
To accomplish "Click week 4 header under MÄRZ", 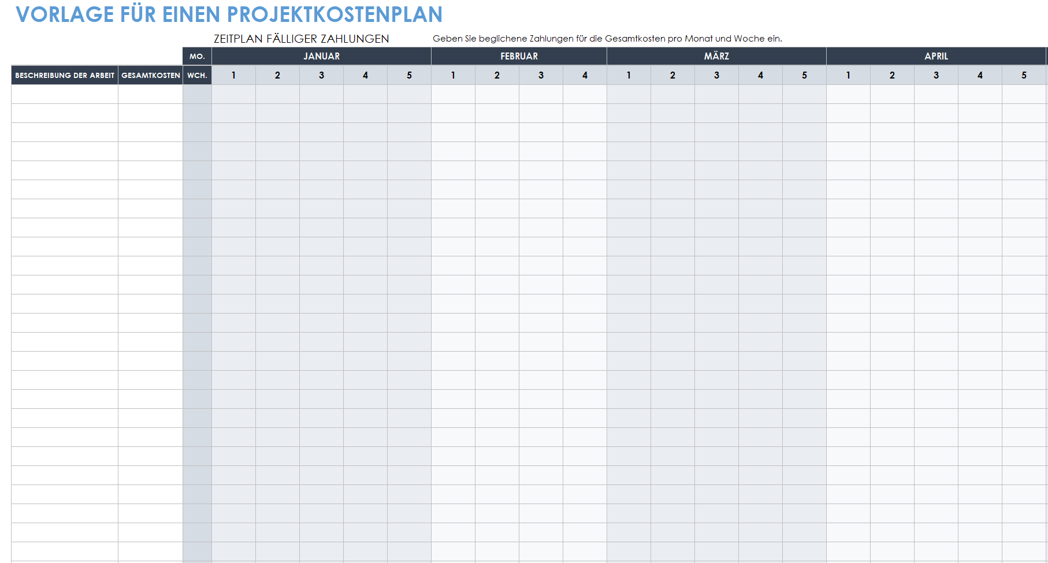I will pos(760,75).
